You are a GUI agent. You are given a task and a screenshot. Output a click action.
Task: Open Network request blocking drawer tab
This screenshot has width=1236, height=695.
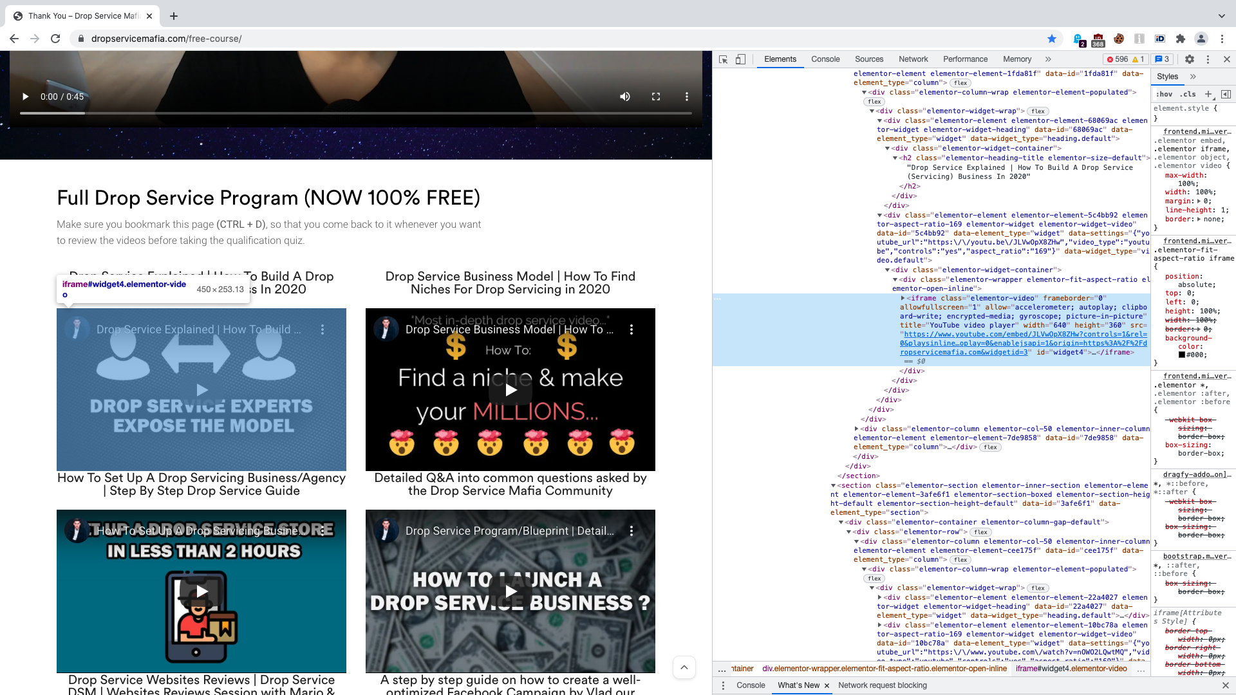click(x=883, y=686)
